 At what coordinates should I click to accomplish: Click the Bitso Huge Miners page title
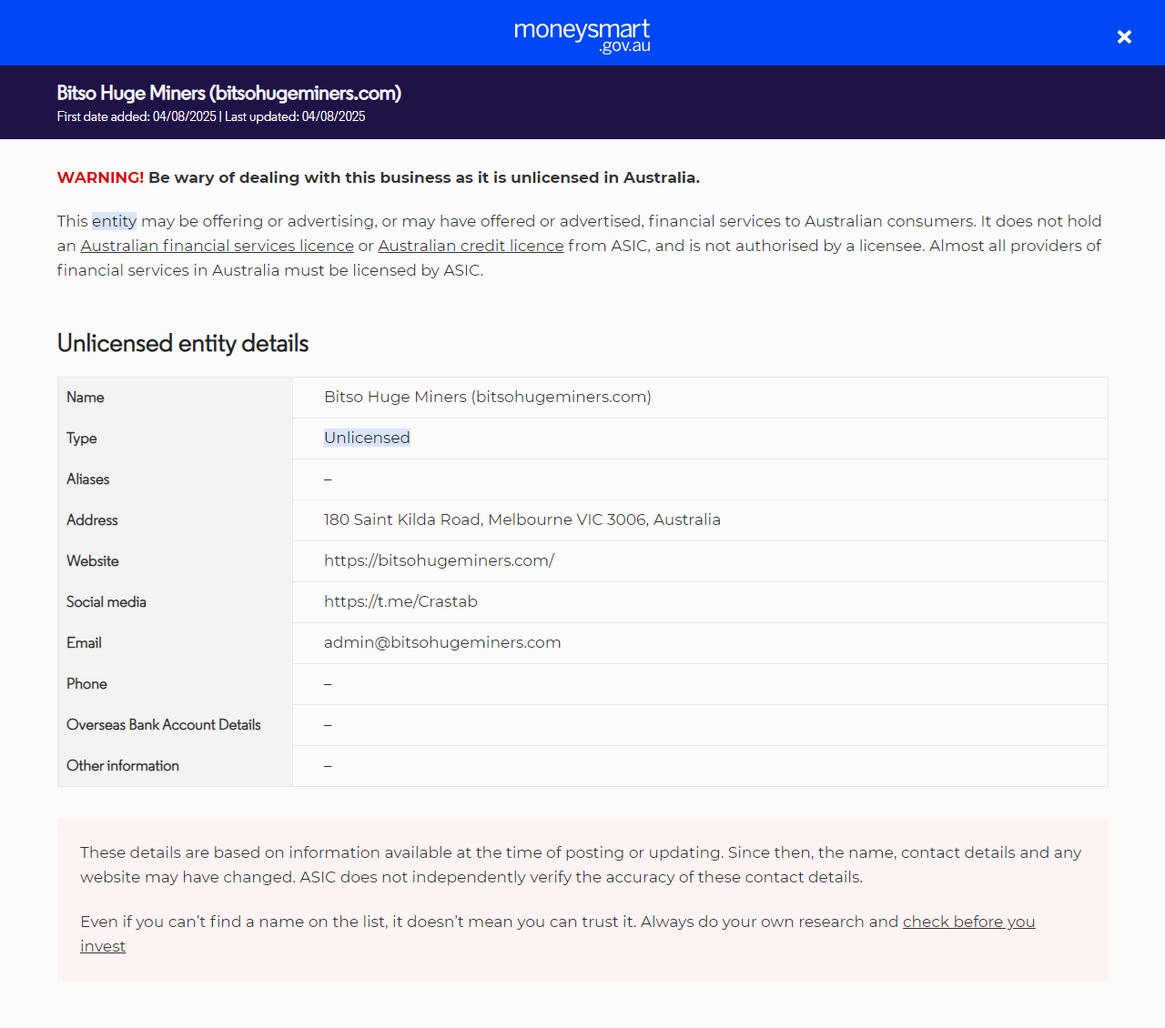(x=228, y=93)
